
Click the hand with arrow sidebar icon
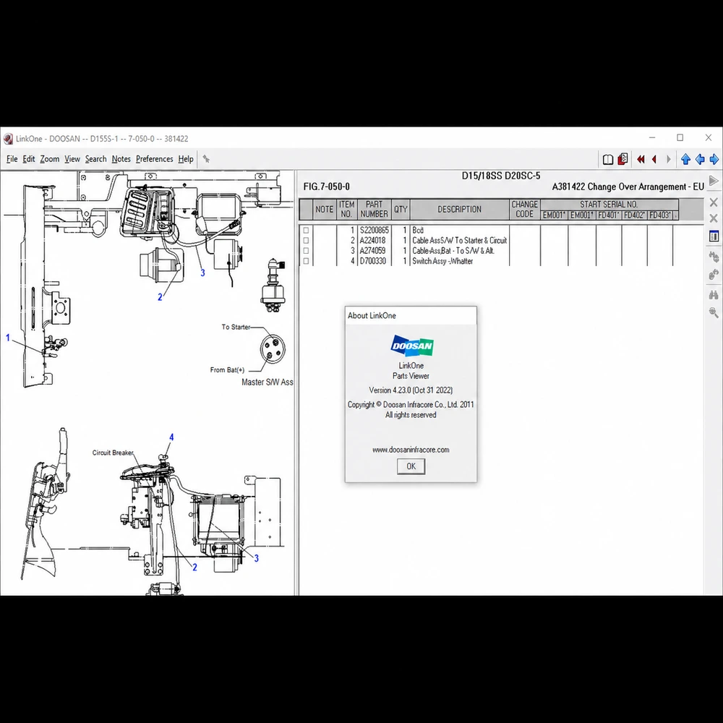click(x=714, y=275)
